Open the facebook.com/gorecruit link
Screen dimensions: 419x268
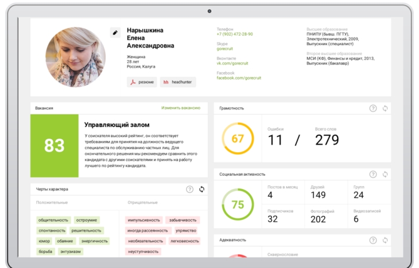point(239,78)
